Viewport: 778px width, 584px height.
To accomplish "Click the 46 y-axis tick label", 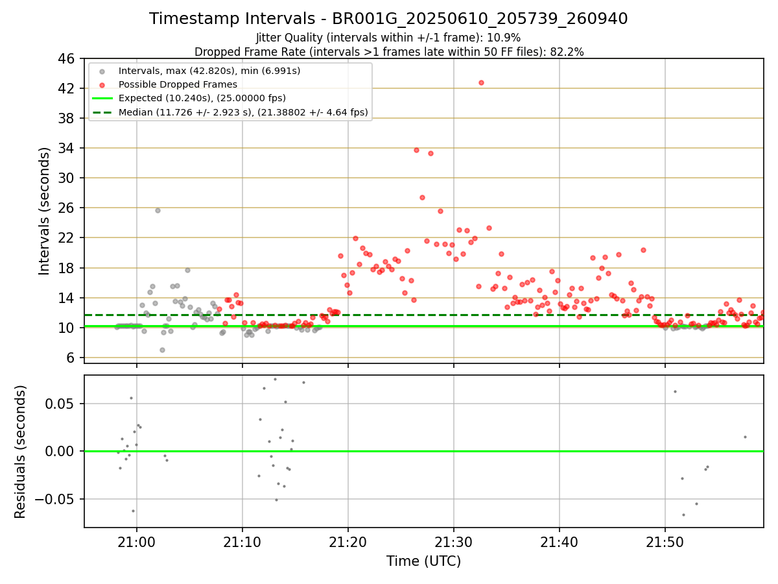I will point(67,58).
